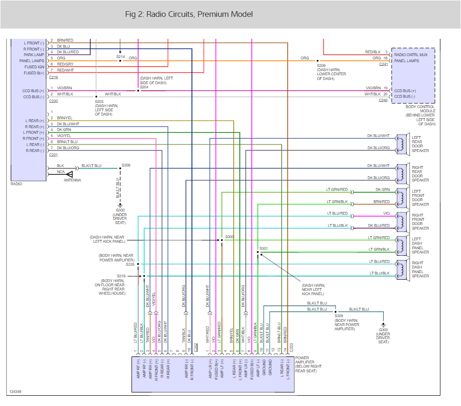Click the right rear door speaker symbol
Viewport: 461px width, 406px height.
401,172
